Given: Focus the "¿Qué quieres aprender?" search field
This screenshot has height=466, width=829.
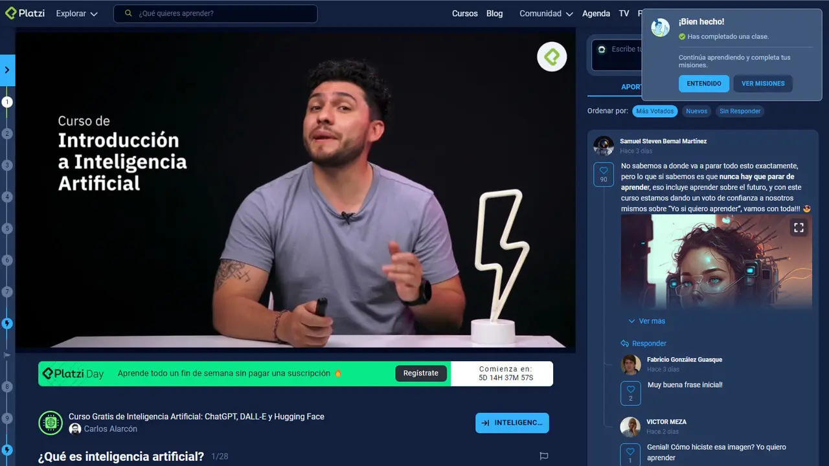Looking at the screenshot, I should [x=216, y=14].
